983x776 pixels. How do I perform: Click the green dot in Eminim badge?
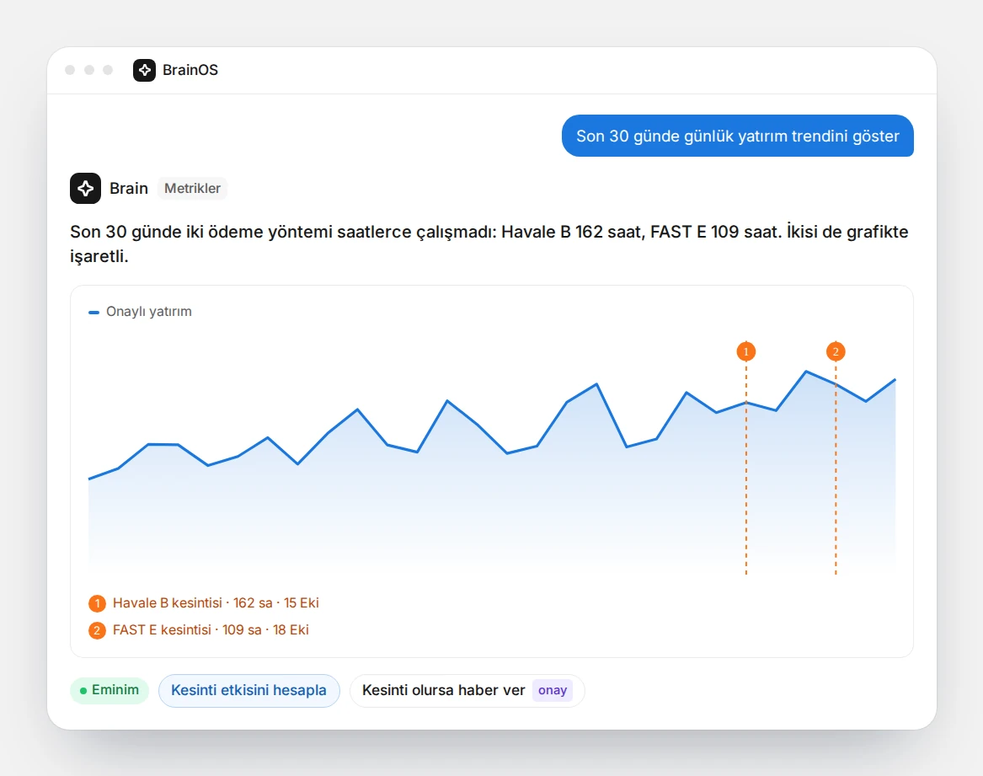(83, 691)
